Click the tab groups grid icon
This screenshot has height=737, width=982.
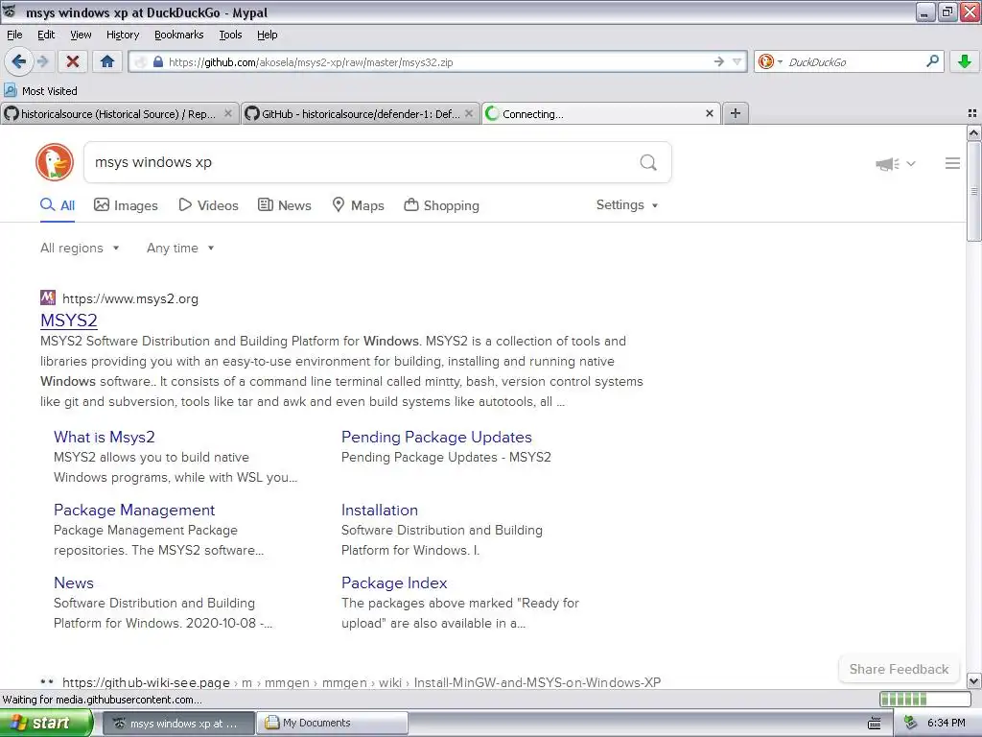tap(972, 113)
